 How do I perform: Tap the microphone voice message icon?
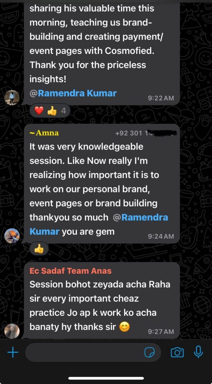(x=198, y=352)
